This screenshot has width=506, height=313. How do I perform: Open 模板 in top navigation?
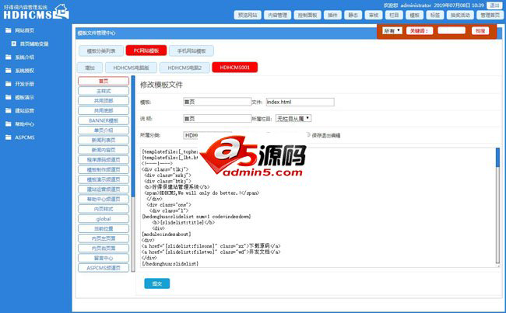coord(414,15)
